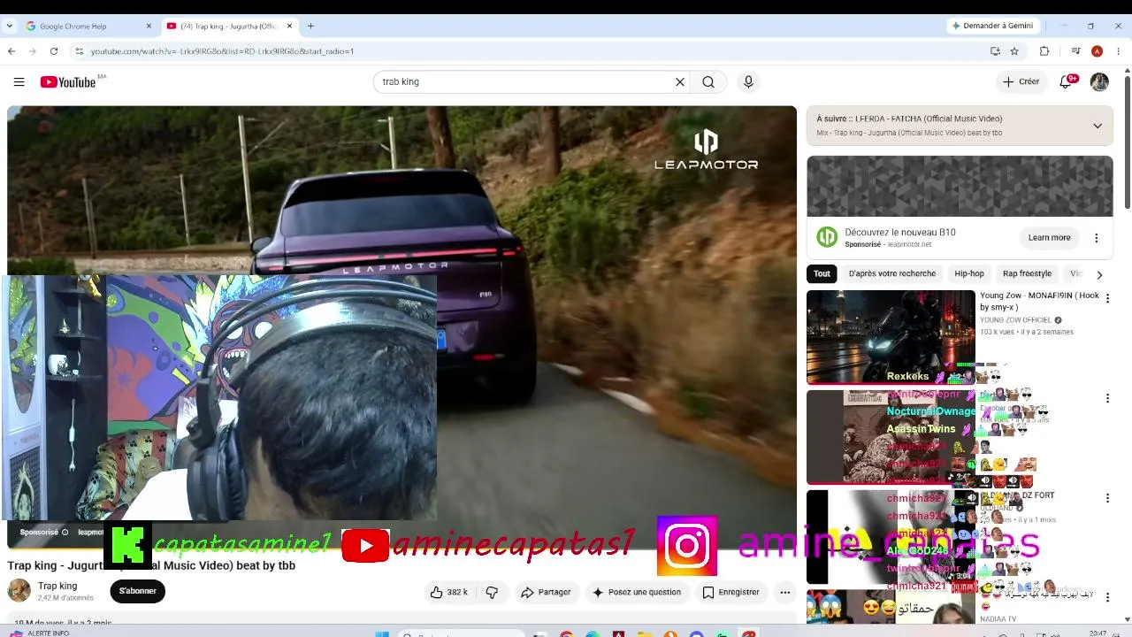Screen dimensions: 1132x637
Task: Open options for Young Zow video
Action: (1107, 299)
